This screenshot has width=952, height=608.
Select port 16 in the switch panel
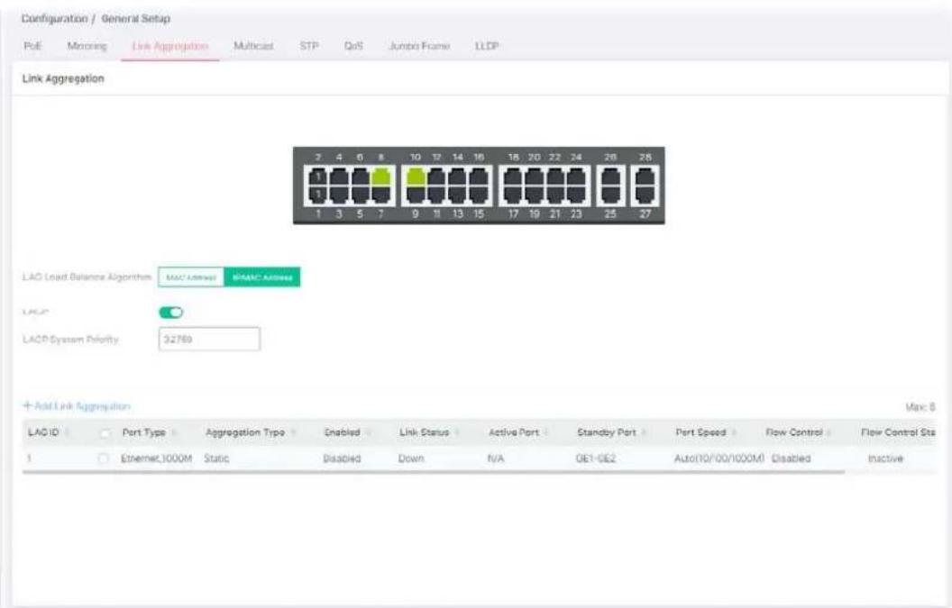pyautogui.click(x=479, y=177)
